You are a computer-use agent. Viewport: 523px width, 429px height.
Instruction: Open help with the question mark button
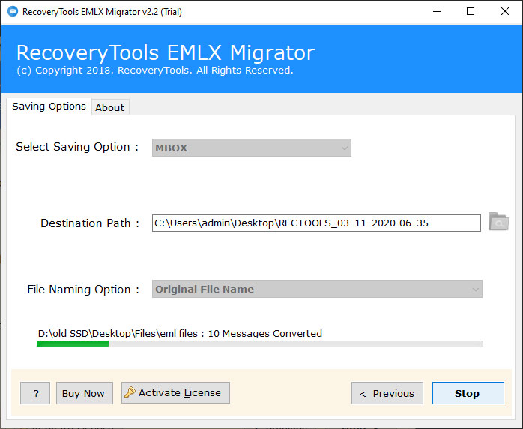pyautogui.click(x=35, y=393)
